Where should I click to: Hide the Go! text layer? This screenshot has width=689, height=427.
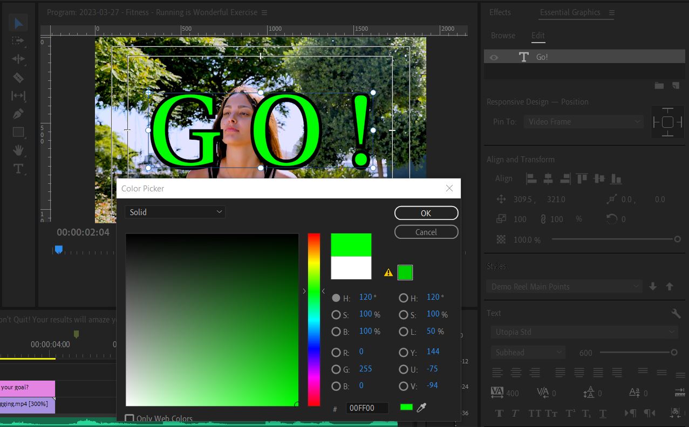tap(494, 57)
